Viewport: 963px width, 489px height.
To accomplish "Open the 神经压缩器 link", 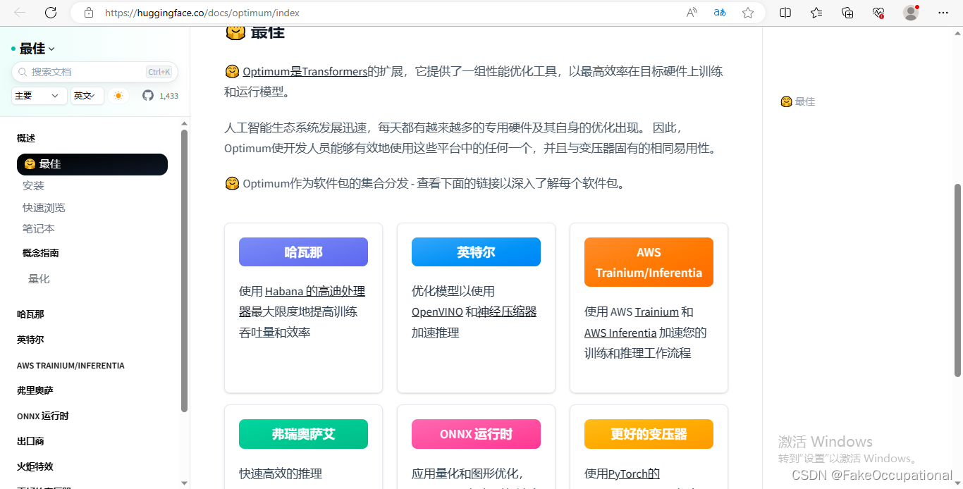I will tap(507, 311).
